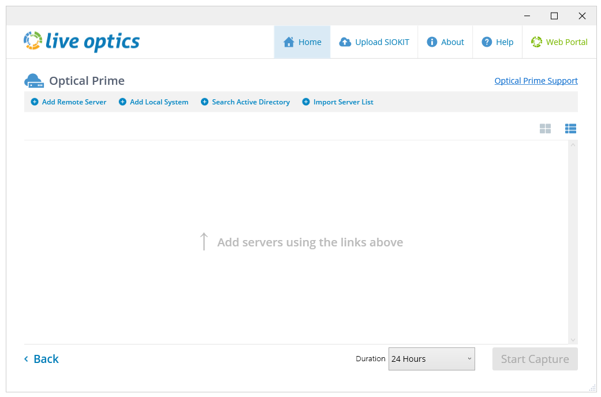
Task: Click the plus icon beside Search Active Directory
Action: 204,102
